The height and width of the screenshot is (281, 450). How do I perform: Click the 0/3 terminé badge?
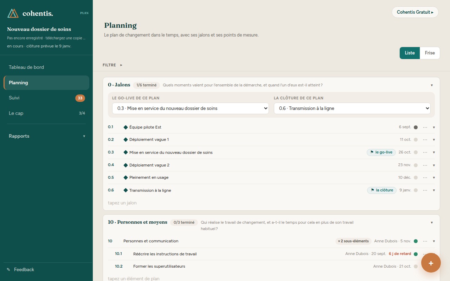coord(184,223)
